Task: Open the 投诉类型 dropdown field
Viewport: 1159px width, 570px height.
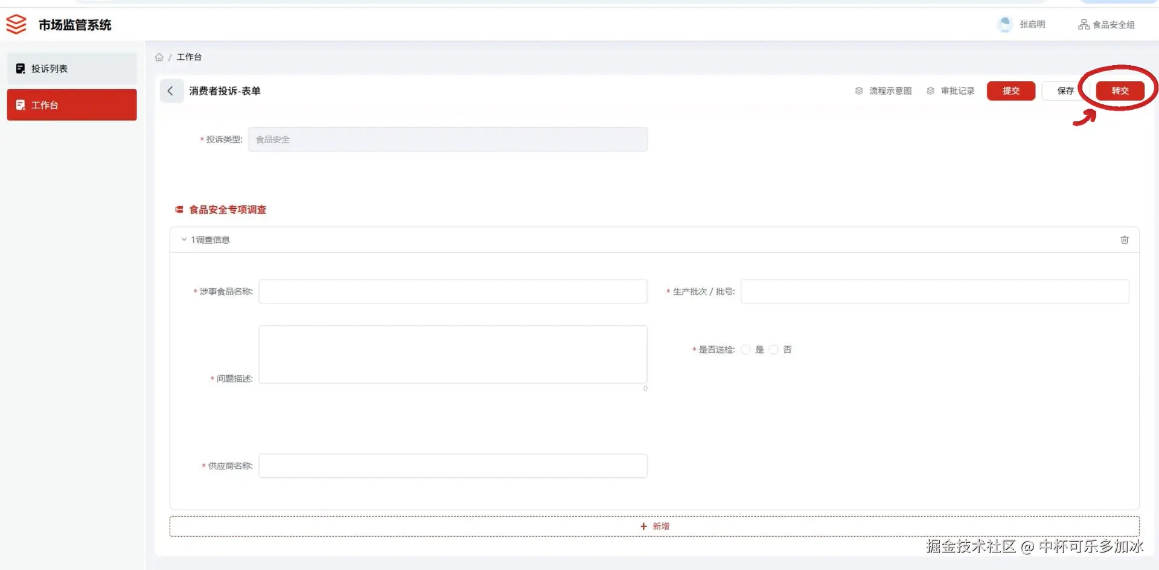Action: [x=448, y=139]
